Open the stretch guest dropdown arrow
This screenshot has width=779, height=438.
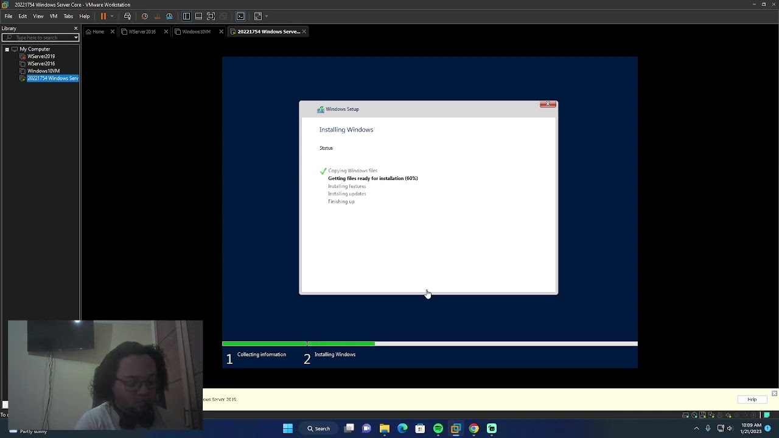pos(266,16)
